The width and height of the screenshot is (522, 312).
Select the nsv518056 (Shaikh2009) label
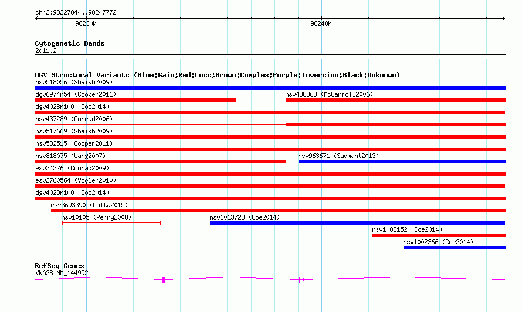(x=74, y=82)
